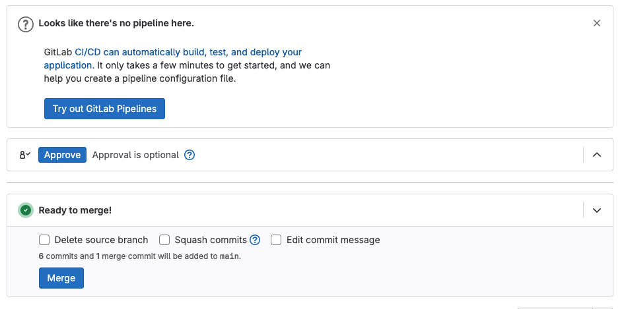Screen dimensions: 624x309
Task: Enable Delete source branch checkbox
Action: [44, 240]
